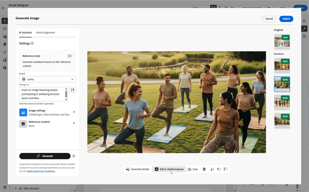Open the Luma brand dropdown
Screen dimensions: 309x192
[x=47, y=79]
